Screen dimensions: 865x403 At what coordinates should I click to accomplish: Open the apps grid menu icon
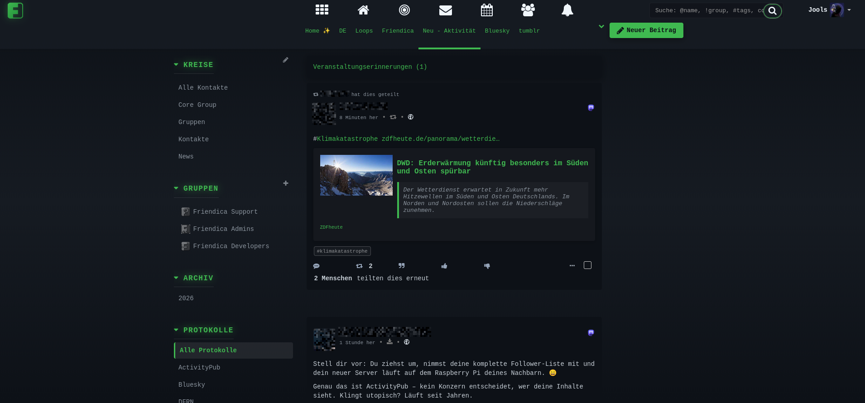322,10
